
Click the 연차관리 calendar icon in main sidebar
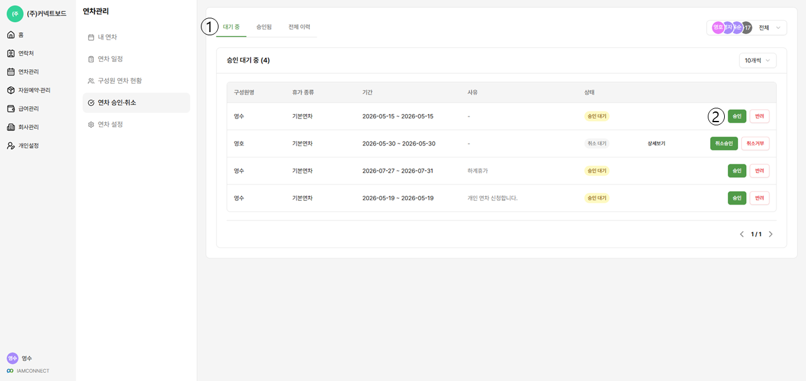11,72
